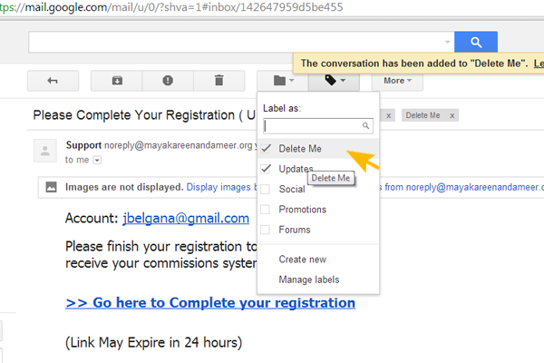The width and height of the screenshot is (544, 363).
Task: Uncheck the Updates label
Action: (x=266, y=169)
